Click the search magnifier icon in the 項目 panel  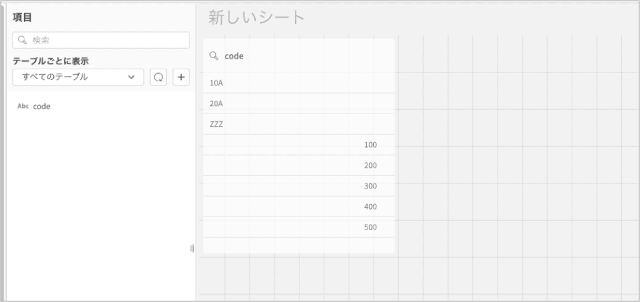pos(22,40)
